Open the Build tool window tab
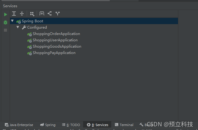The height and width of the screenshot is (130, 198). click(x=146, y=125)
